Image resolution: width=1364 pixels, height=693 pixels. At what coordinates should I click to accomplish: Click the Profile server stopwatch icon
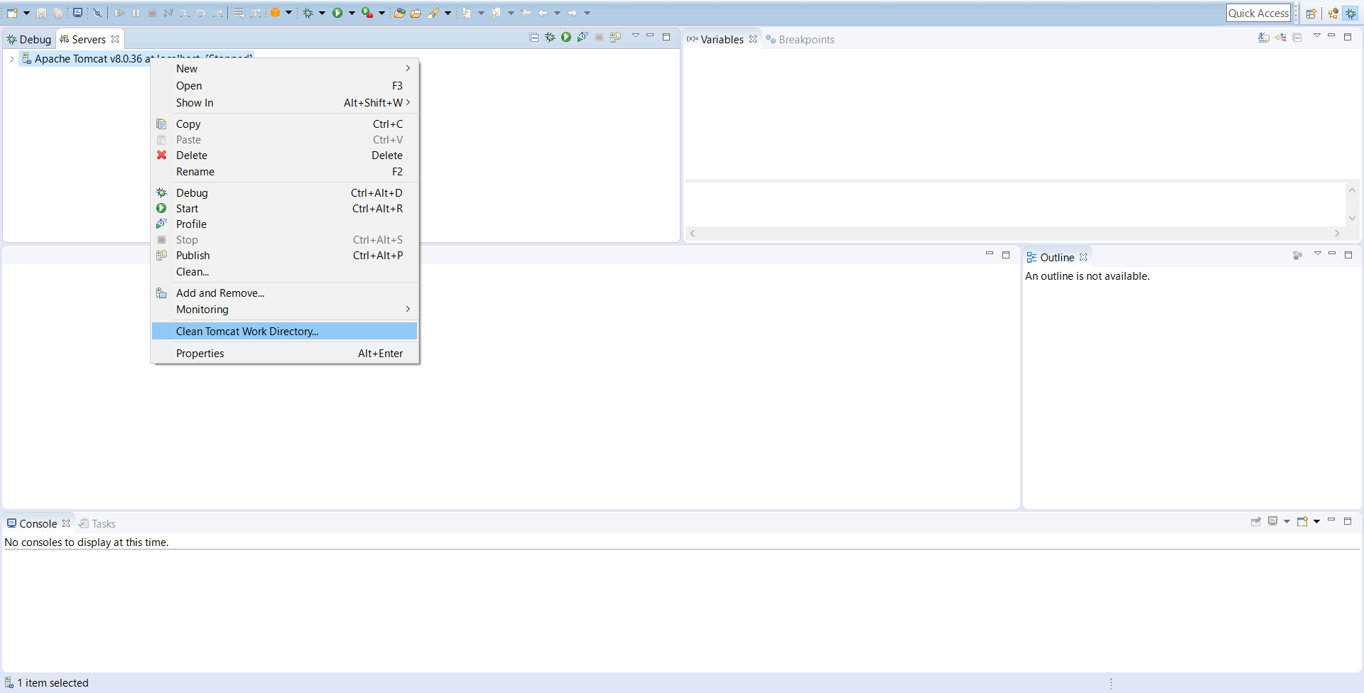583,37
